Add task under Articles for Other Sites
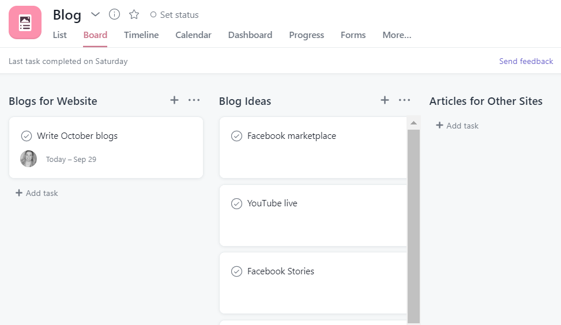The height and width of the screenshot is (325, 561). point(457,126)
